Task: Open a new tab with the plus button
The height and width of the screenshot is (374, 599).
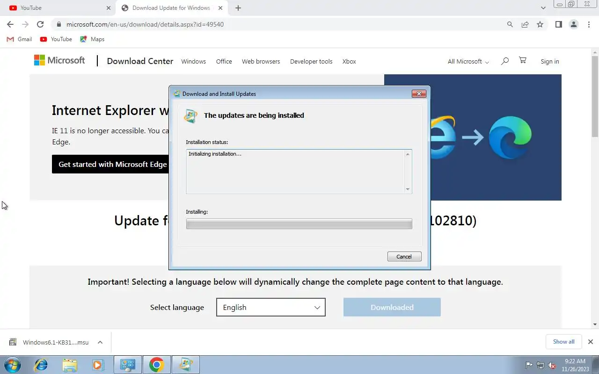Action: pos(238,8)
